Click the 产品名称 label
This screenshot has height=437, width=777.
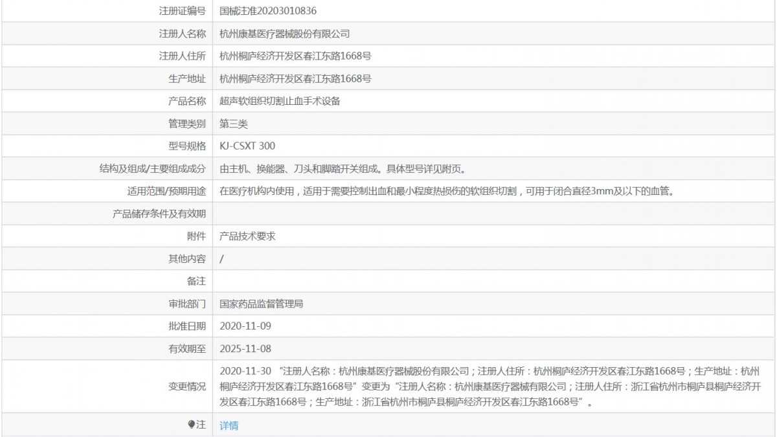point(187,101)
